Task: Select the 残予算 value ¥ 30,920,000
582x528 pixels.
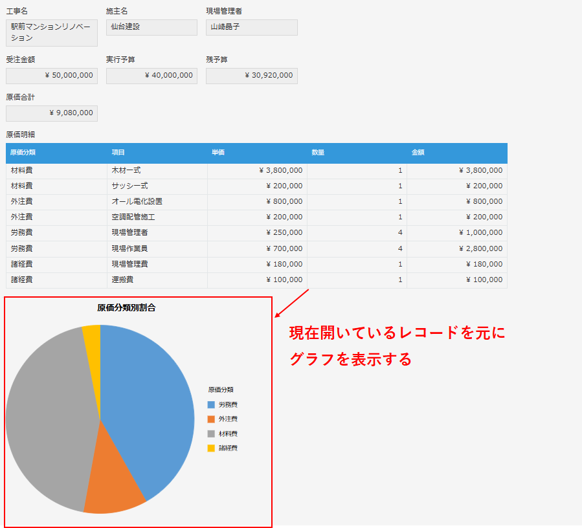Action: click(251, 76)
